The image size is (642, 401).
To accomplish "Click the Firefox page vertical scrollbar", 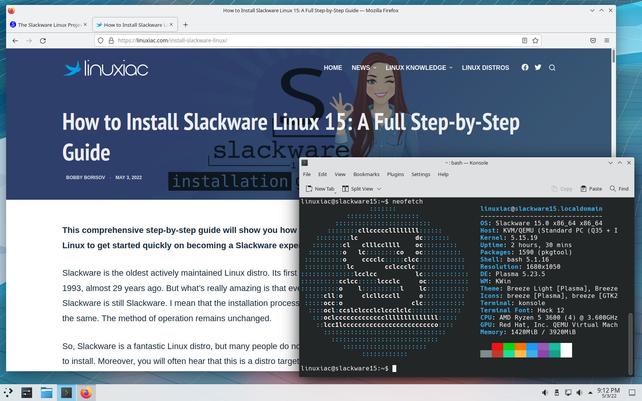I will pos(614,56).
